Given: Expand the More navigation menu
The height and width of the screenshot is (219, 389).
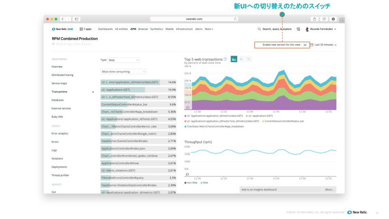Looking at the screenshot, I should click(x=209, y=29).
